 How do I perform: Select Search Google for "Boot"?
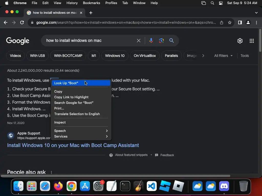click(x=81, y=103)
